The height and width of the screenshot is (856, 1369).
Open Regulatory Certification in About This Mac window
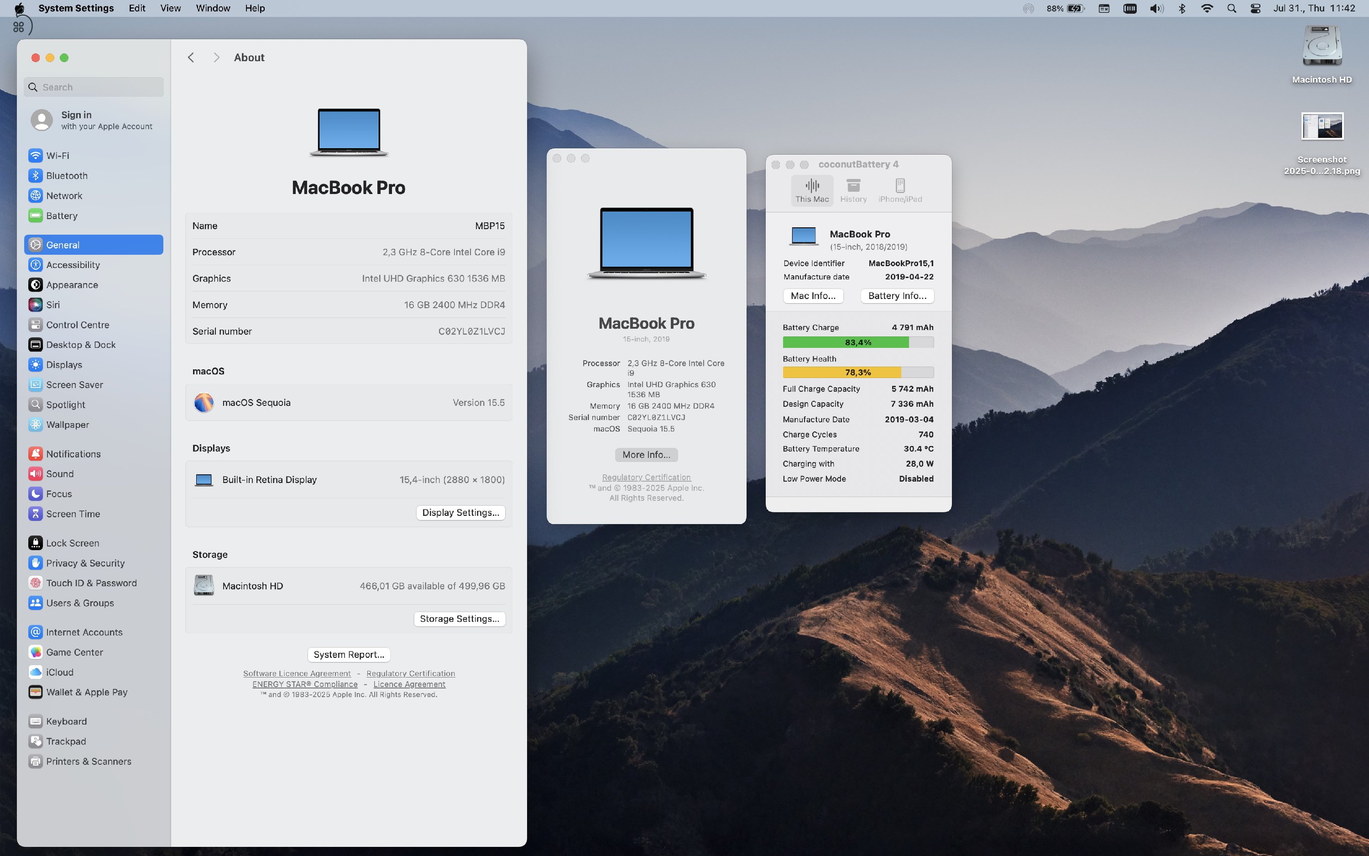(x=646, y=477)
